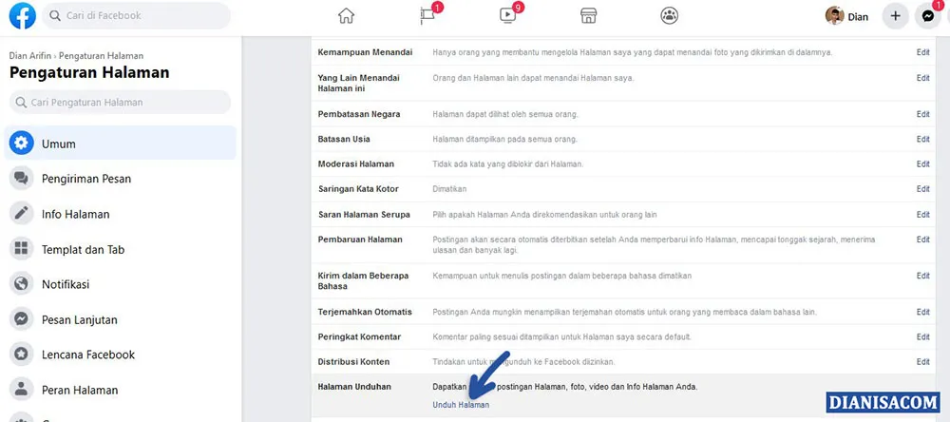
Task: Edit the Peringkat Komentar setting
Action: click(x=922, y=337)
